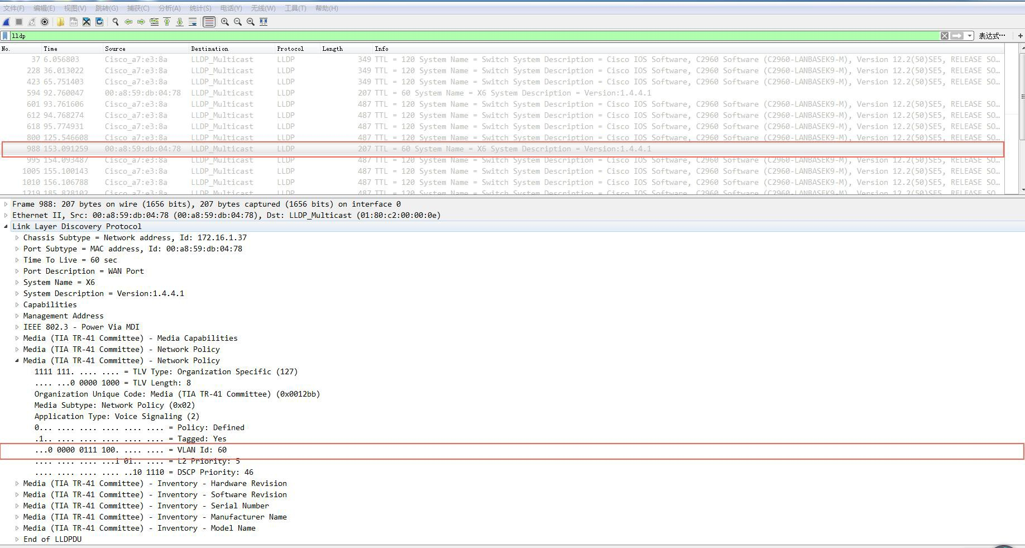Clear the lldp display filter
Viewport: 1025px width, 548px height.
(944, 36)
